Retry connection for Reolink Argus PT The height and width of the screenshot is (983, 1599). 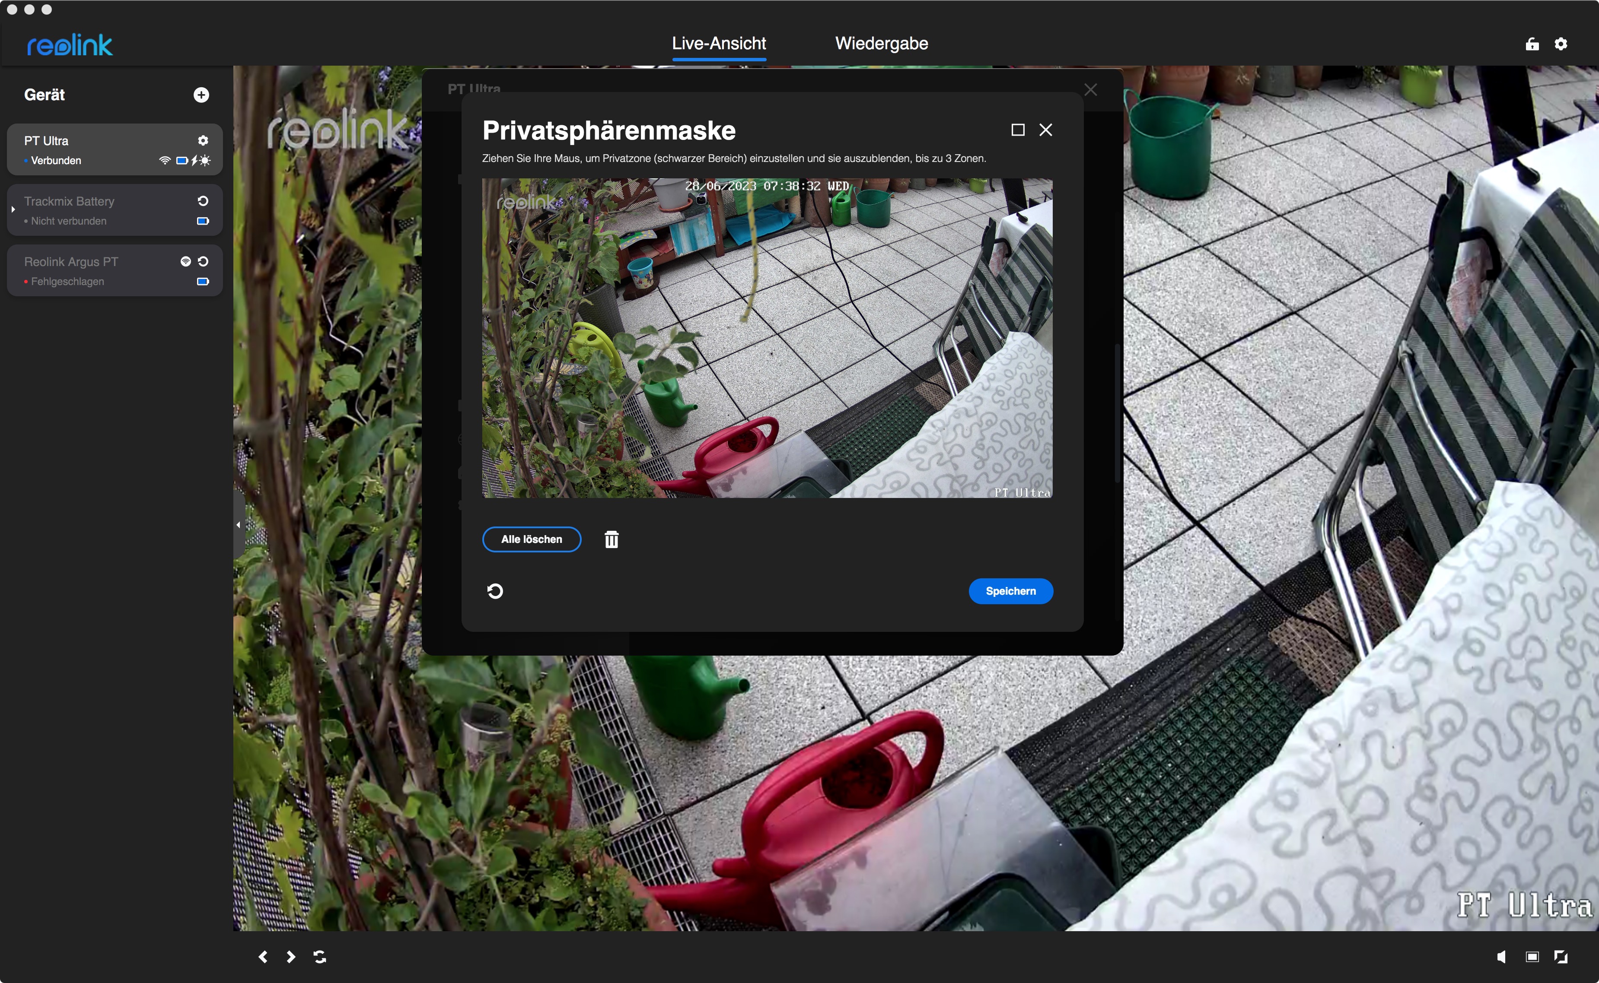(203, 261)
